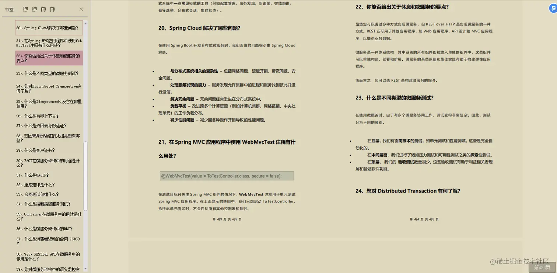Select the add bookmark icon with plus sign
Screen dimensions: 557x273
click(43, 9)
